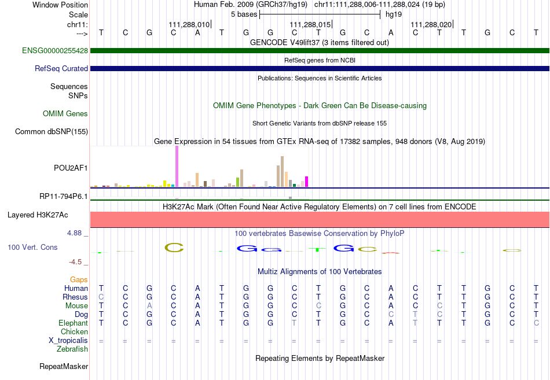Click the large olive C conservation logo
Image resolution: width=550 pixels, height=380 pixels.
[174, 248]
